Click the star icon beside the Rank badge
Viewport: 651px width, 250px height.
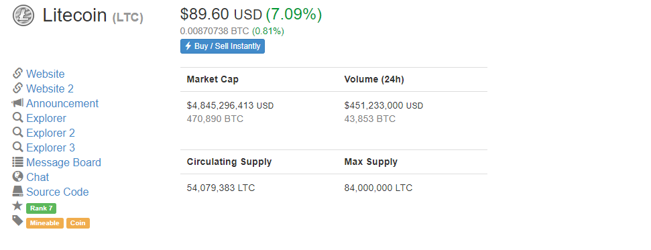coord(17,206)
